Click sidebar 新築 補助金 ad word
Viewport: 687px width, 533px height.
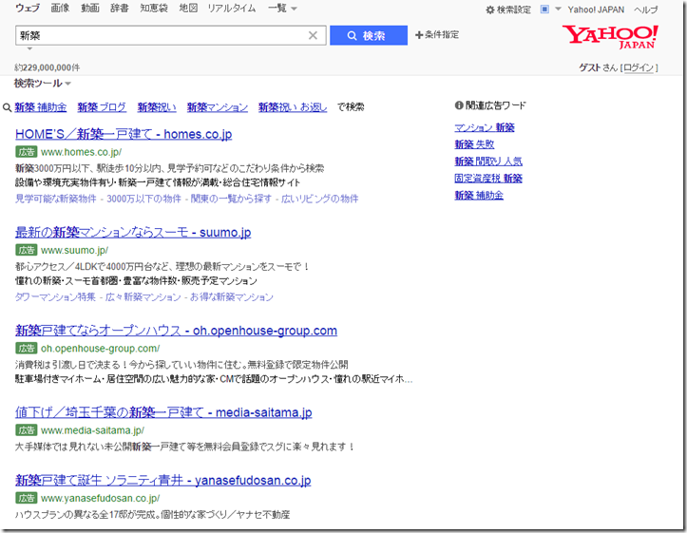point(479,196)
